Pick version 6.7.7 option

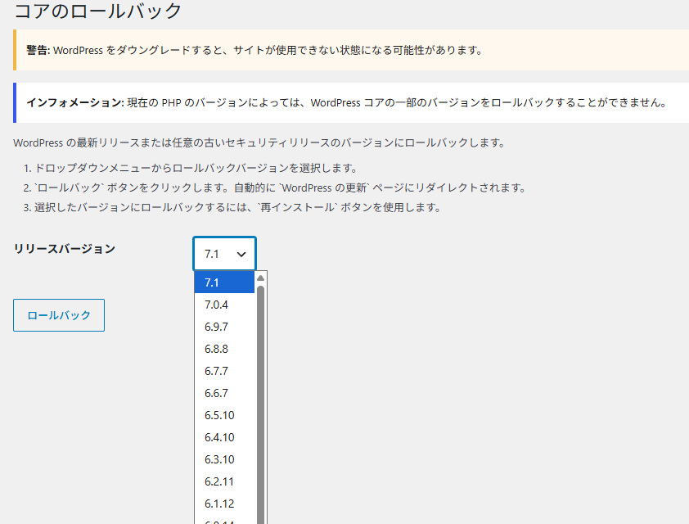tap(224, 371)
